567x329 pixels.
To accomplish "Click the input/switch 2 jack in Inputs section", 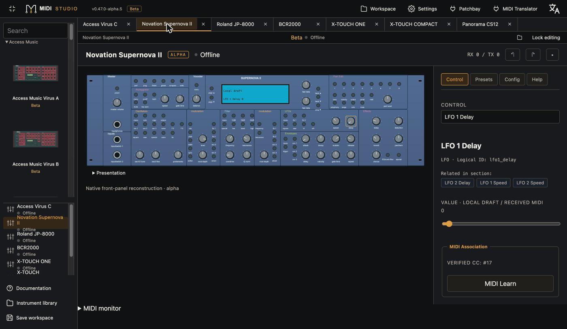I will pyautogui.click(x=117, y=155).
